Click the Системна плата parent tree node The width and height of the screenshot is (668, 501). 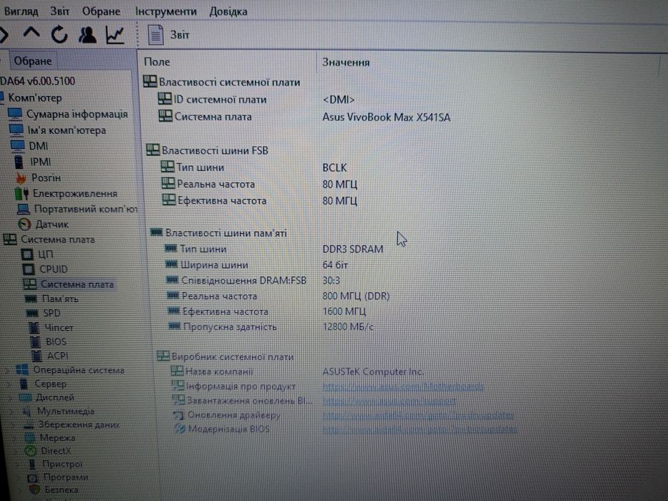[x=58, y=240]
